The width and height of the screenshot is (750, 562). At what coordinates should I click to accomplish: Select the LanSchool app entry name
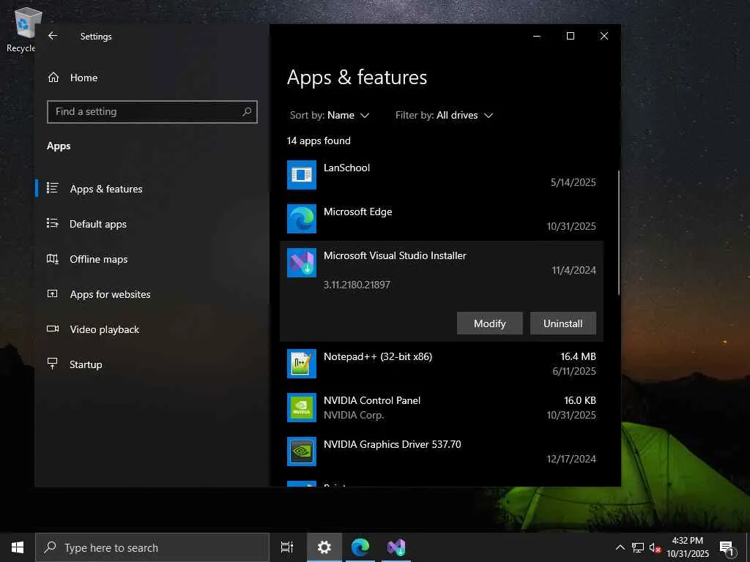pyautogui.click(x=346, y=168)
